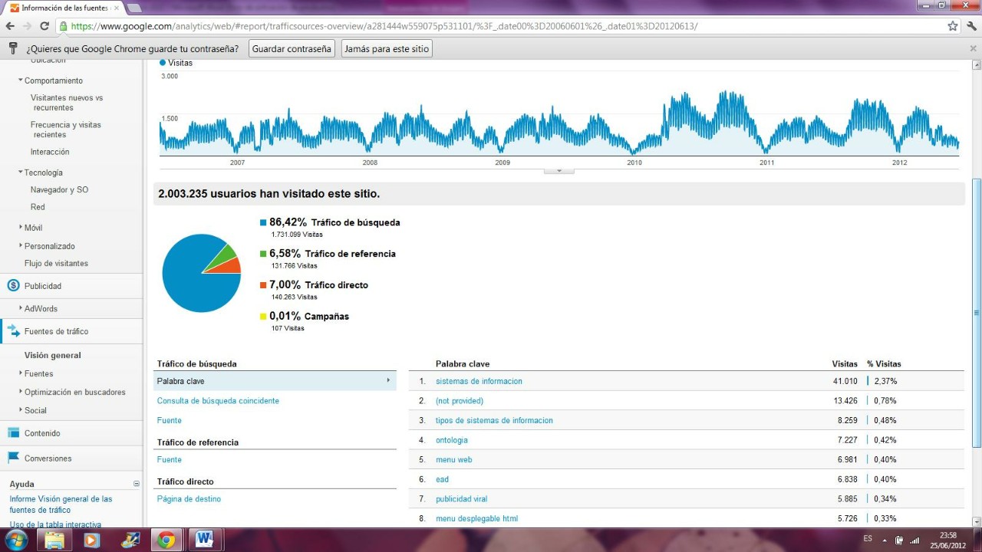The width and height of the screenshot is (982, 552).
Task: Click the Fuentes de tráfico arrows icon
Action: click(13, 331)
